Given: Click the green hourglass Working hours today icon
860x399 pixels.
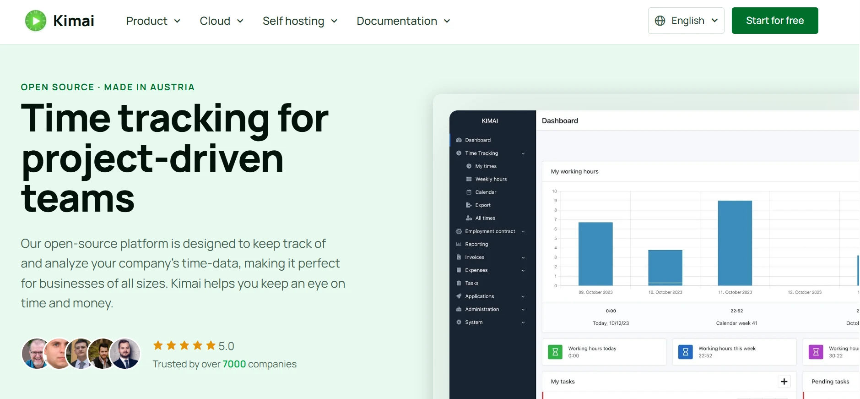Looking at the screenshot, I should click(x=555, y=352).
